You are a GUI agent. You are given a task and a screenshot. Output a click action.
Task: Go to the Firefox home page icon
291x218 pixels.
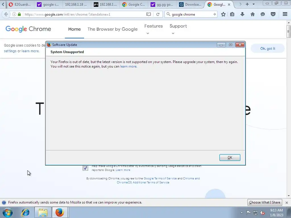(253, 14)
